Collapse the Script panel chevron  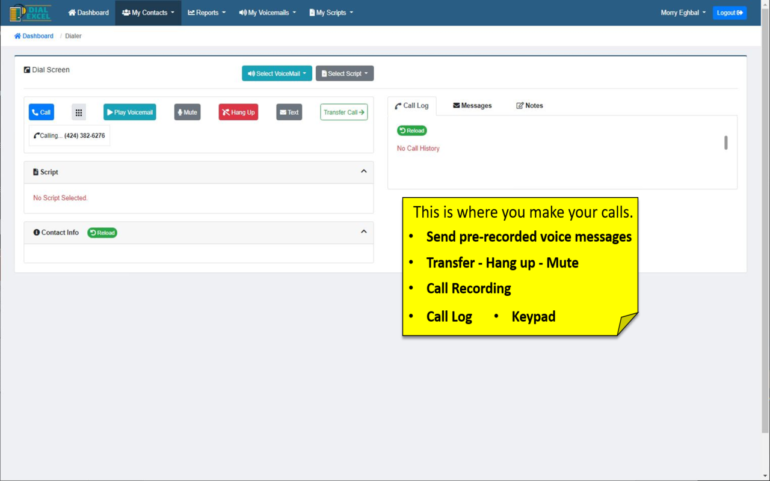pyautogui.click(x=364, y=171)
